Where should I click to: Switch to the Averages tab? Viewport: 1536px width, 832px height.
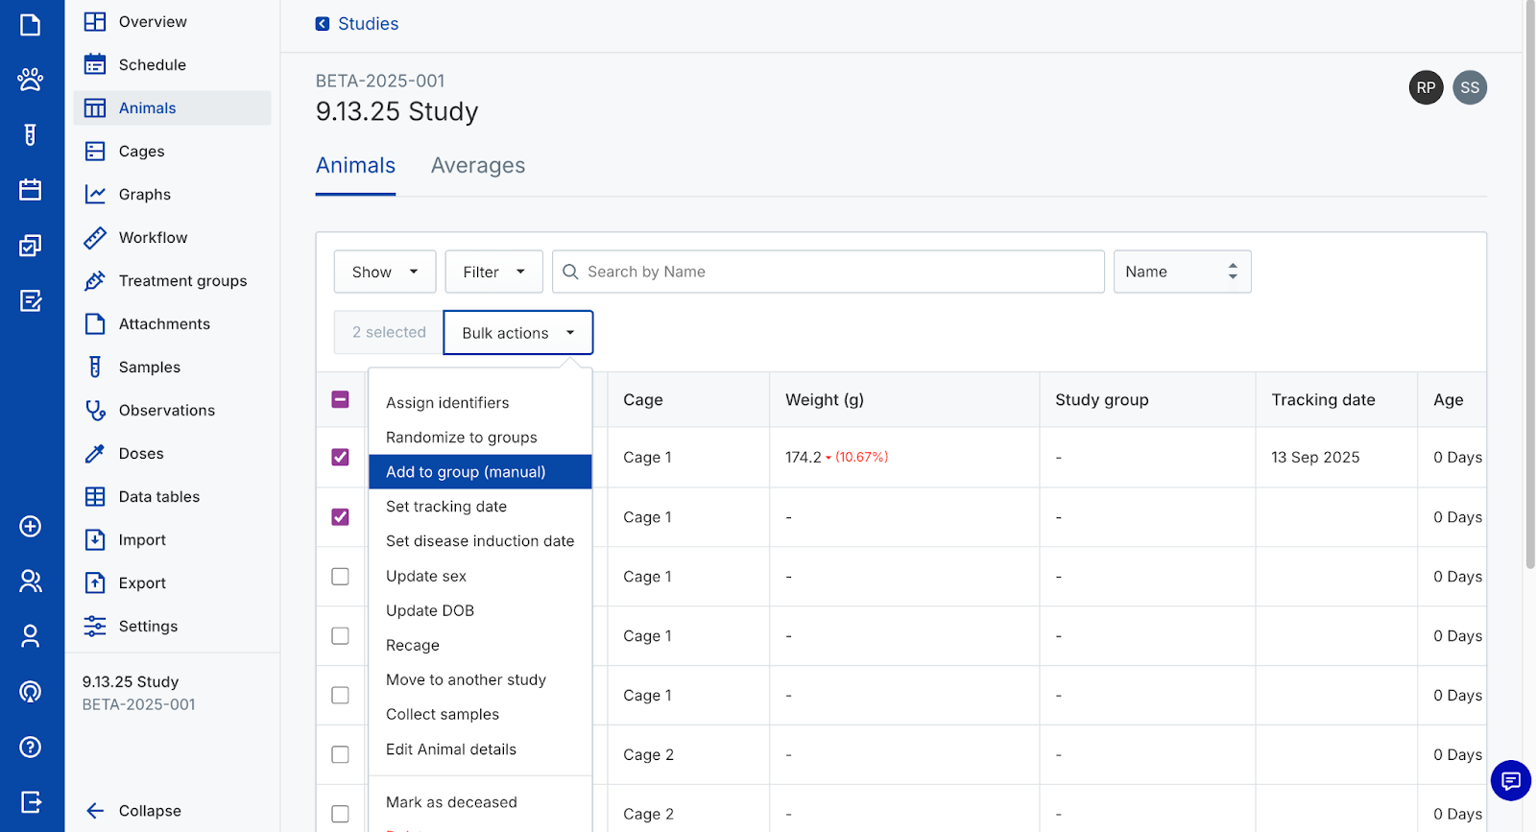coord(478,166)
